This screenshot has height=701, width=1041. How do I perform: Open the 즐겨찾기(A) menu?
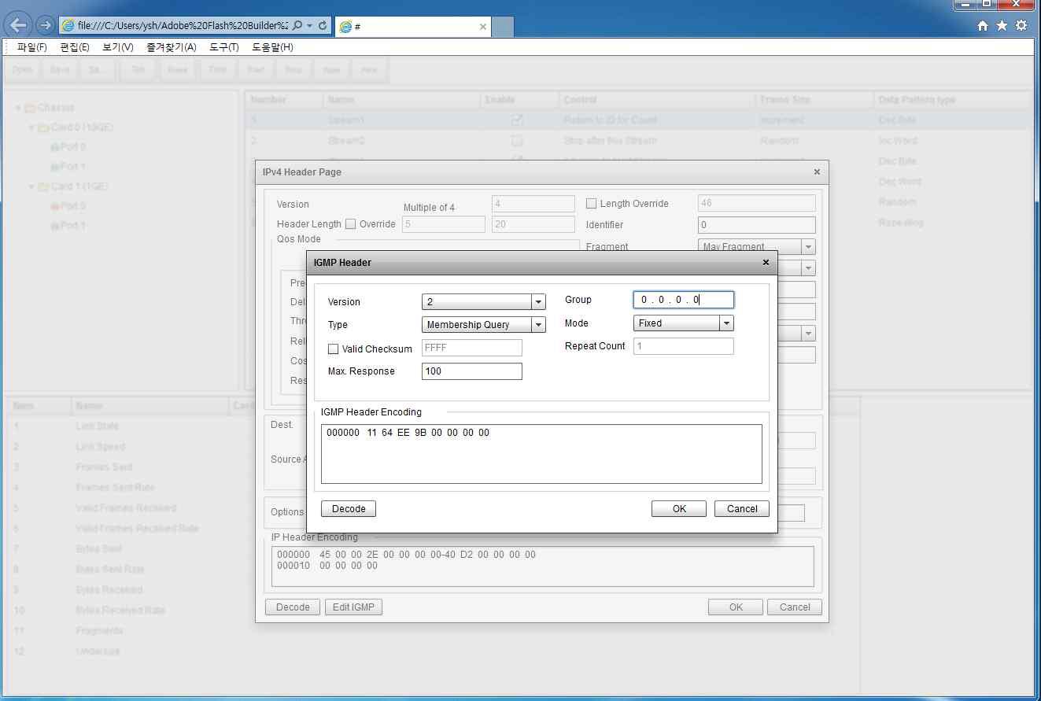point(172,47)
